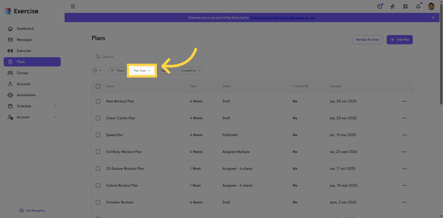This screenshot has height=218, width=443.
Task: Open the Messages envelope icon
Action: tap(10, 40)
